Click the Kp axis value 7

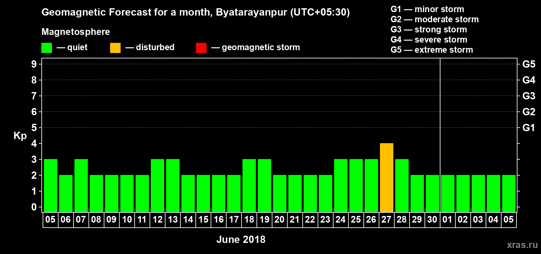[34, 96]
